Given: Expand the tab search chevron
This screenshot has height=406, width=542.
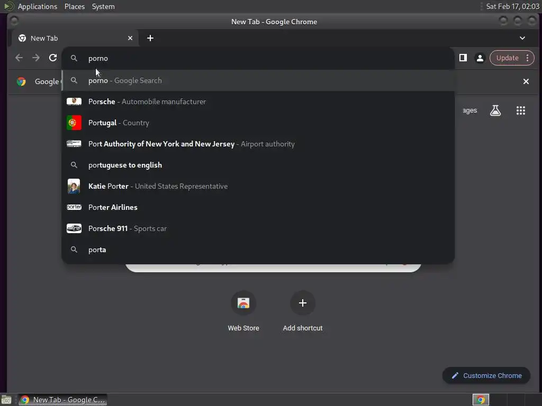Looking at the screenshot, I should click(x=522, y=38).
